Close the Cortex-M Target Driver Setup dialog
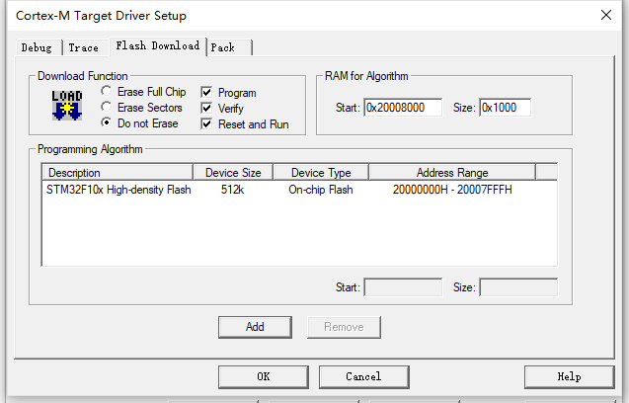The width and height of the screenshot is (629, 403). coord(606,15)
